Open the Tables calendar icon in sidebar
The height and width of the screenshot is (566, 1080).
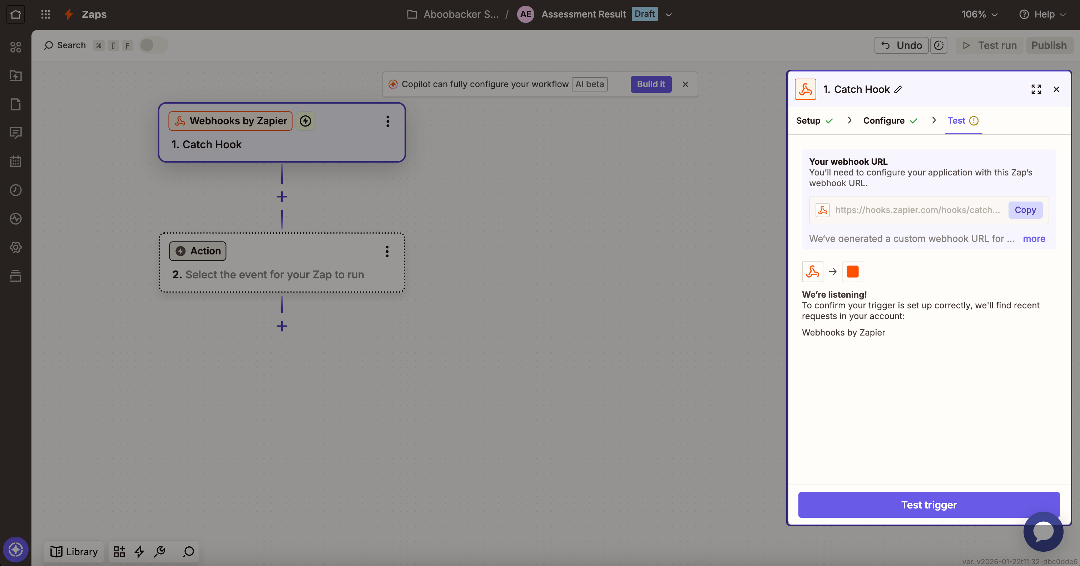[15, 162]
